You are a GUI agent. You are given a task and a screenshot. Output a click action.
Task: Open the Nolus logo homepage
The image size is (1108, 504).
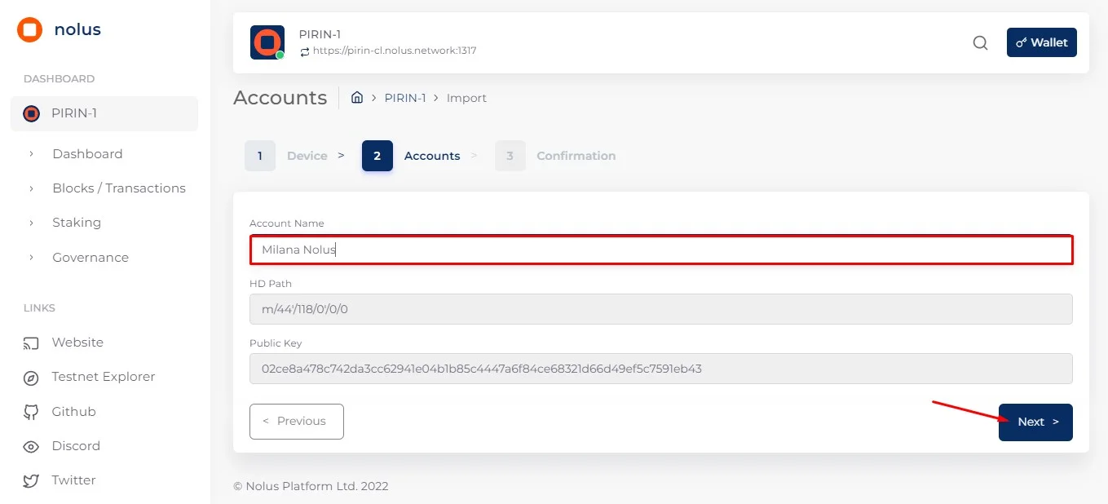click(29, 29)
